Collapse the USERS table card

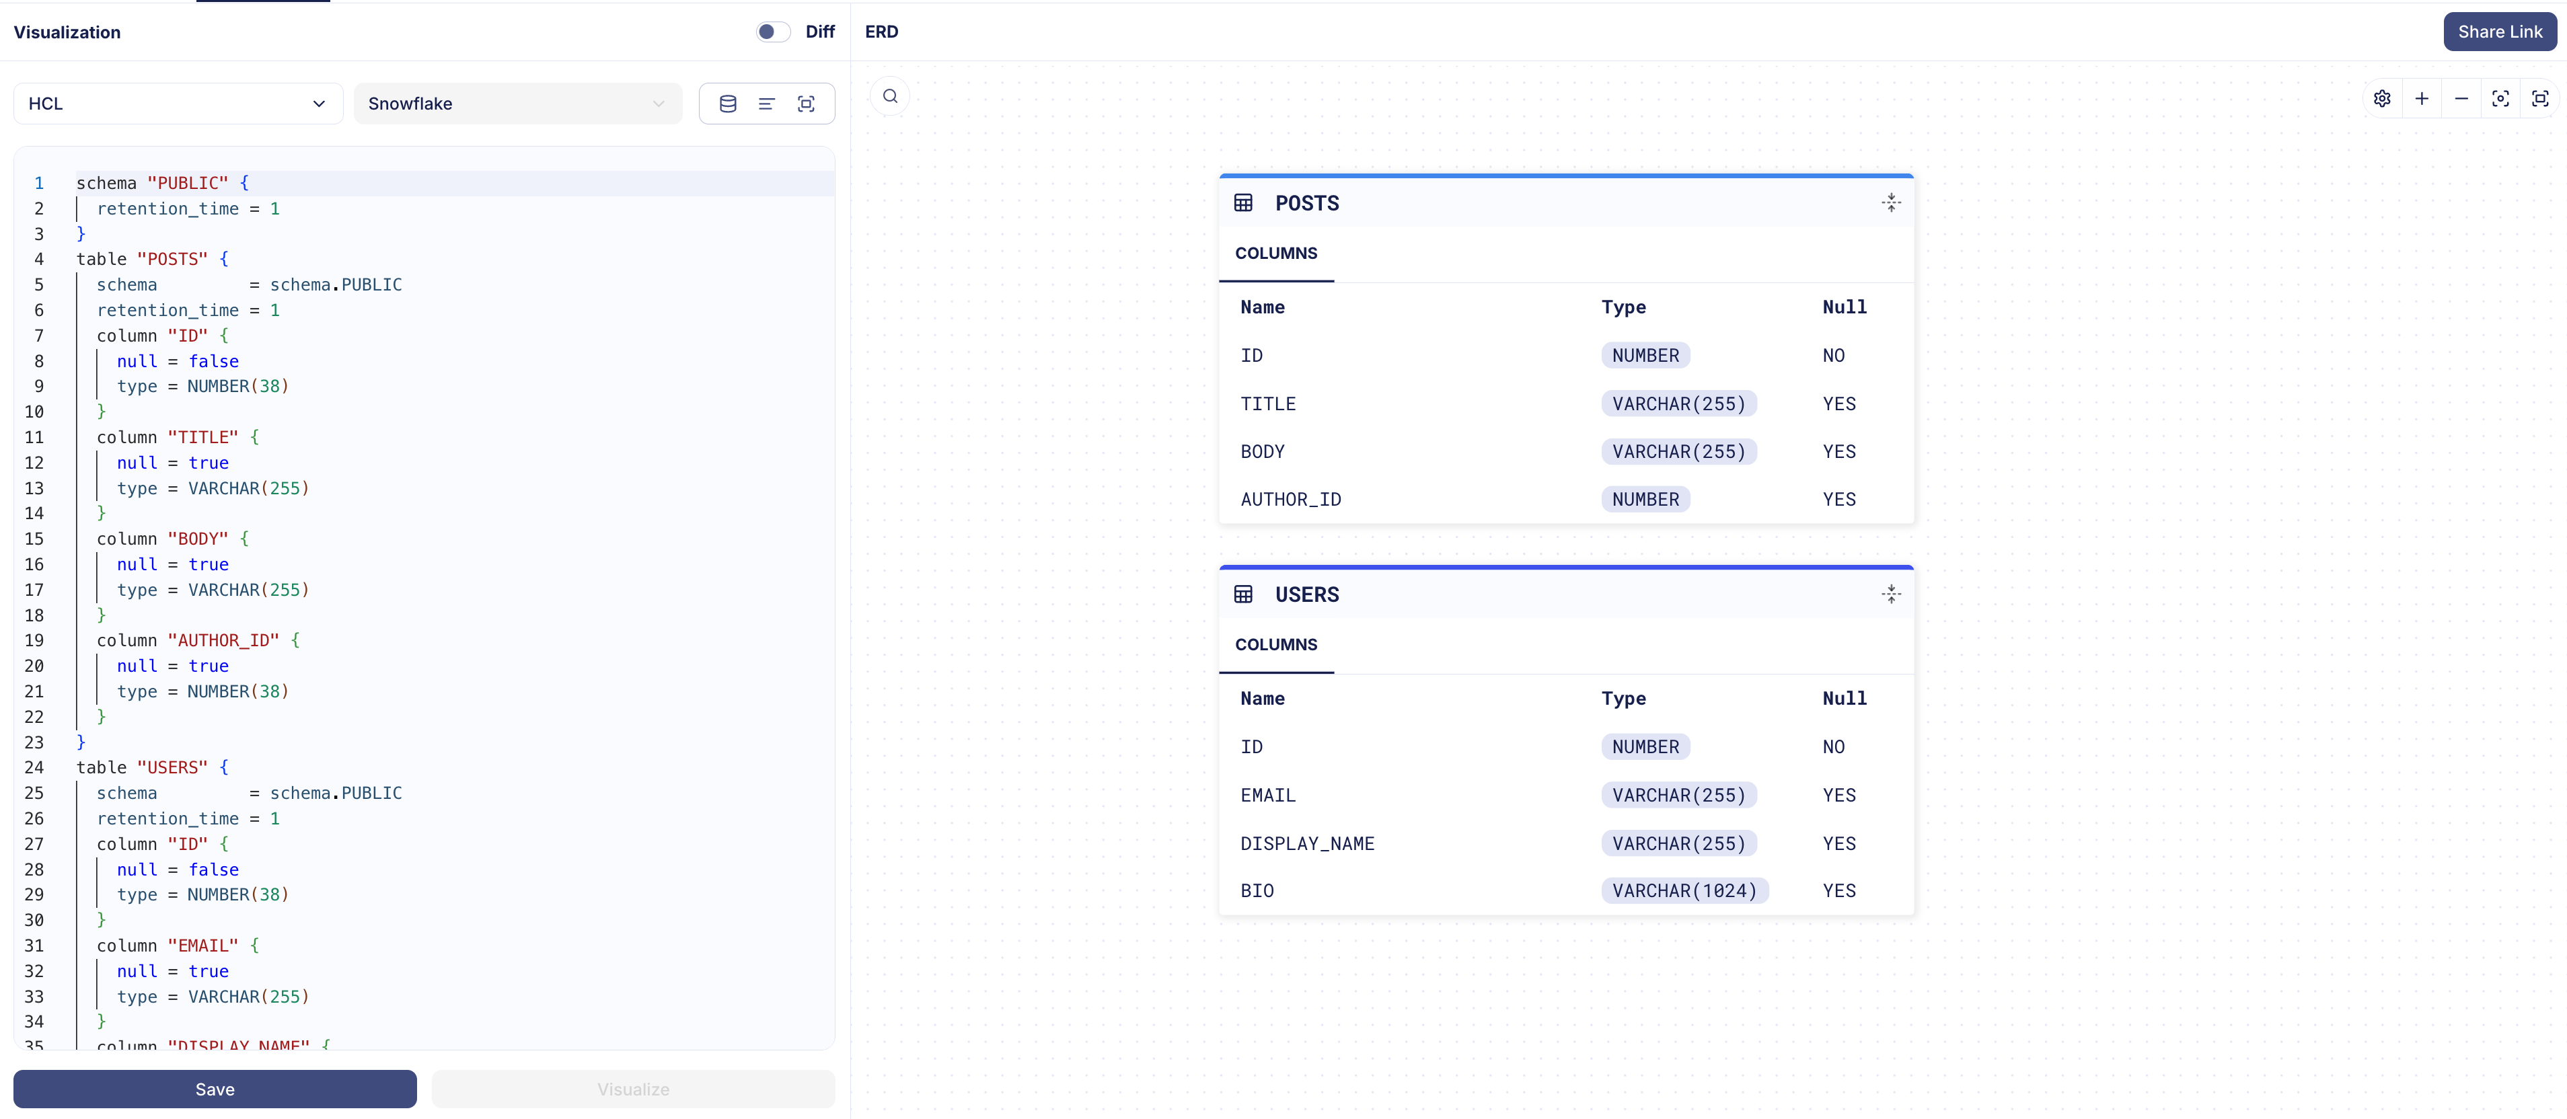click(x=1890, y=595)
